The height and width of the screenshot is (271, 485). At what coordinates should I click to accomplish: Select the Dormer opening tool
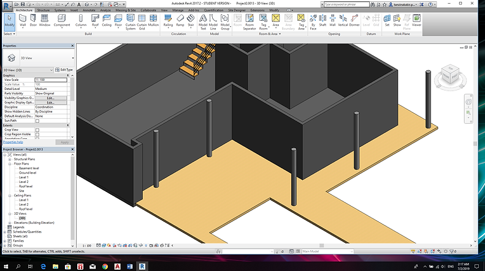(354, 21)
